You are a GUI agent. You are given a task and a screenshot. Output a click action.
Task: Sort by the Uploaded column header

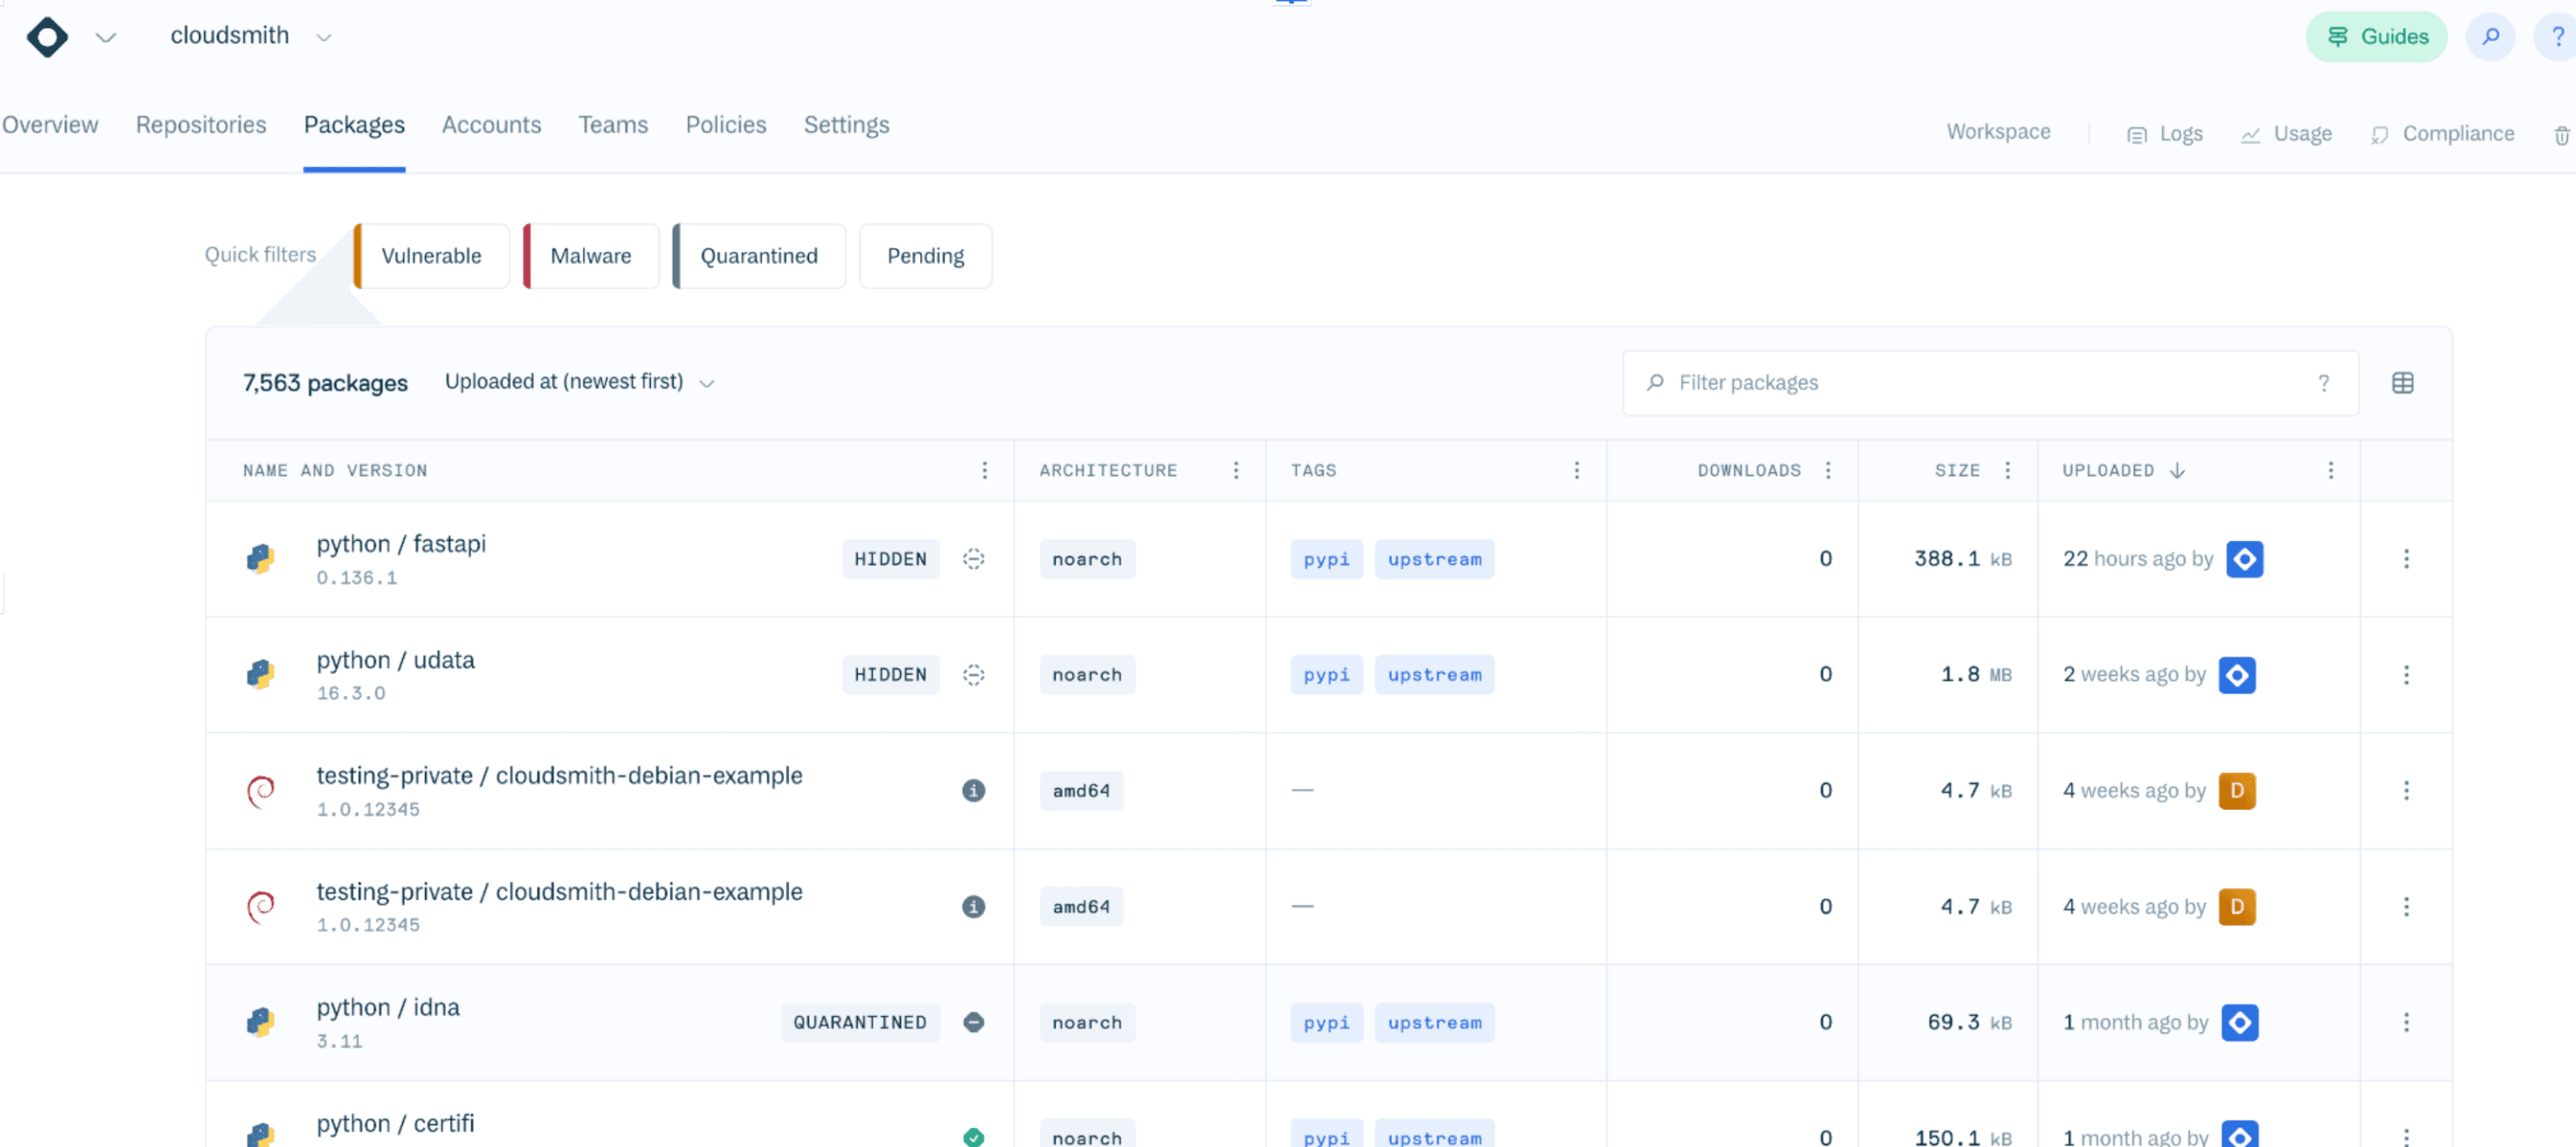tap(2124, 470)
